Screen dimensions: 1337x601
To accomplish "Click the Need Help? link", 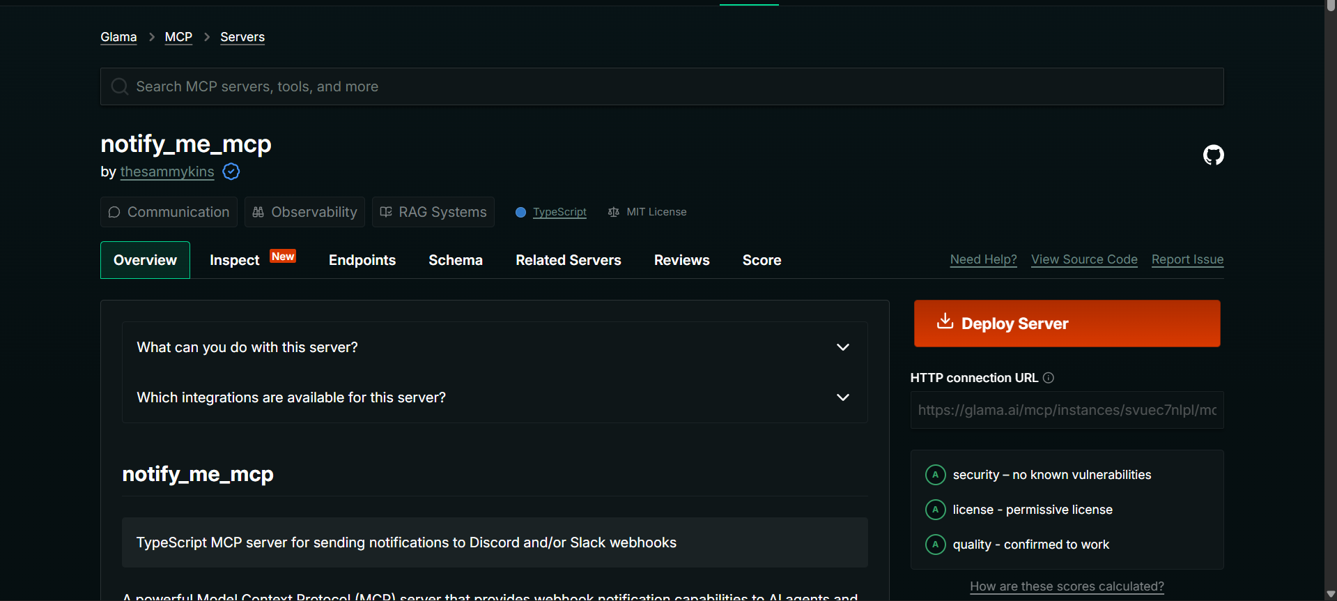I will pyautogui.click(x=983, y=259).
